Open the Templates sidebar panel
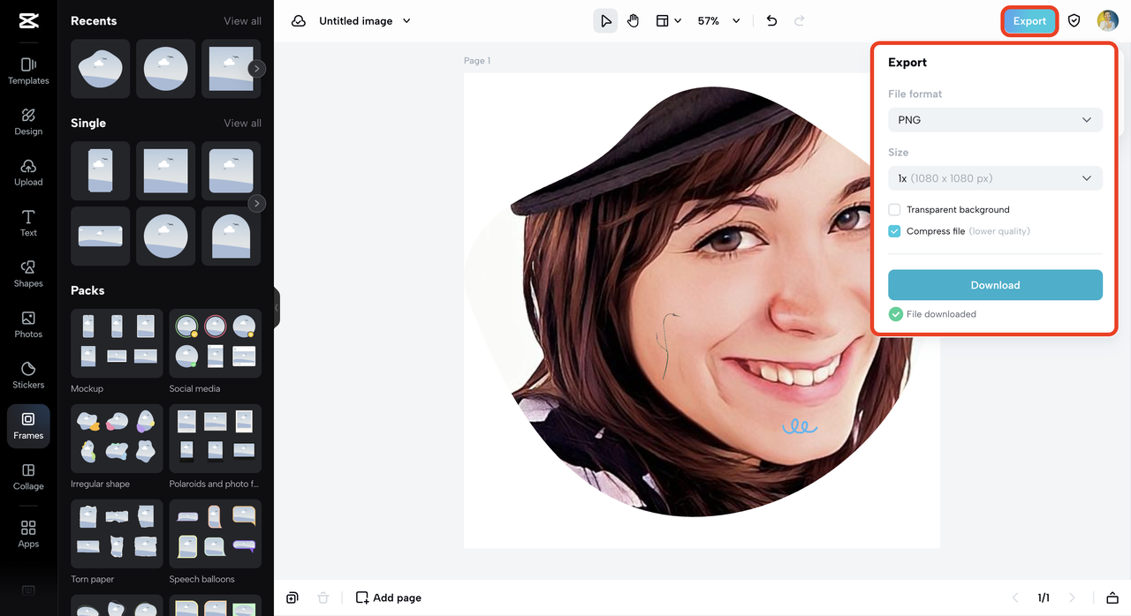 click(x=28, y=71)
